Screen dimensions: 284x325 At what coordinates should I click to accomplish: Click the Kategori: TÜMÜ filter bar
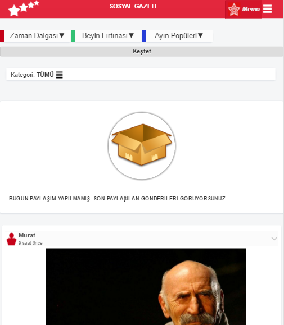tap(141, 75)
